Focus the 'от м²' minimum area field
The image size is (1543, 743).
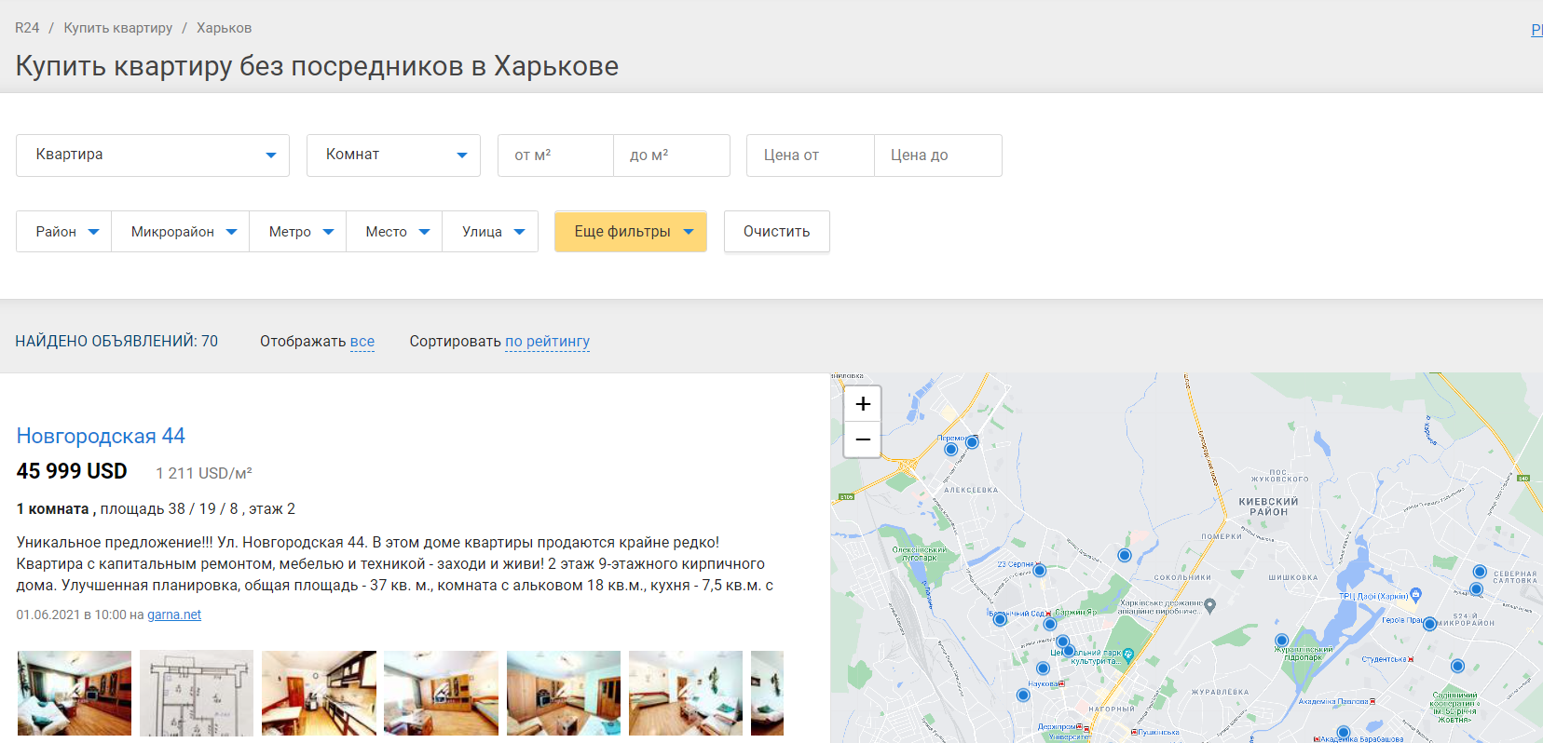(555, 155)
